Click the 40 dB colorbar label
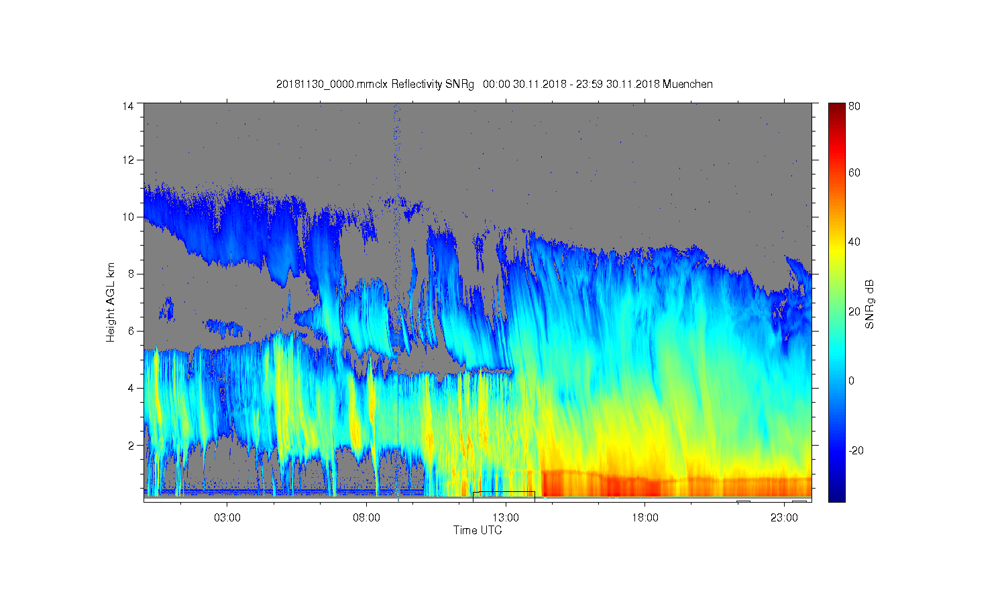This screenshot has height=604, width=1006. 854,242
